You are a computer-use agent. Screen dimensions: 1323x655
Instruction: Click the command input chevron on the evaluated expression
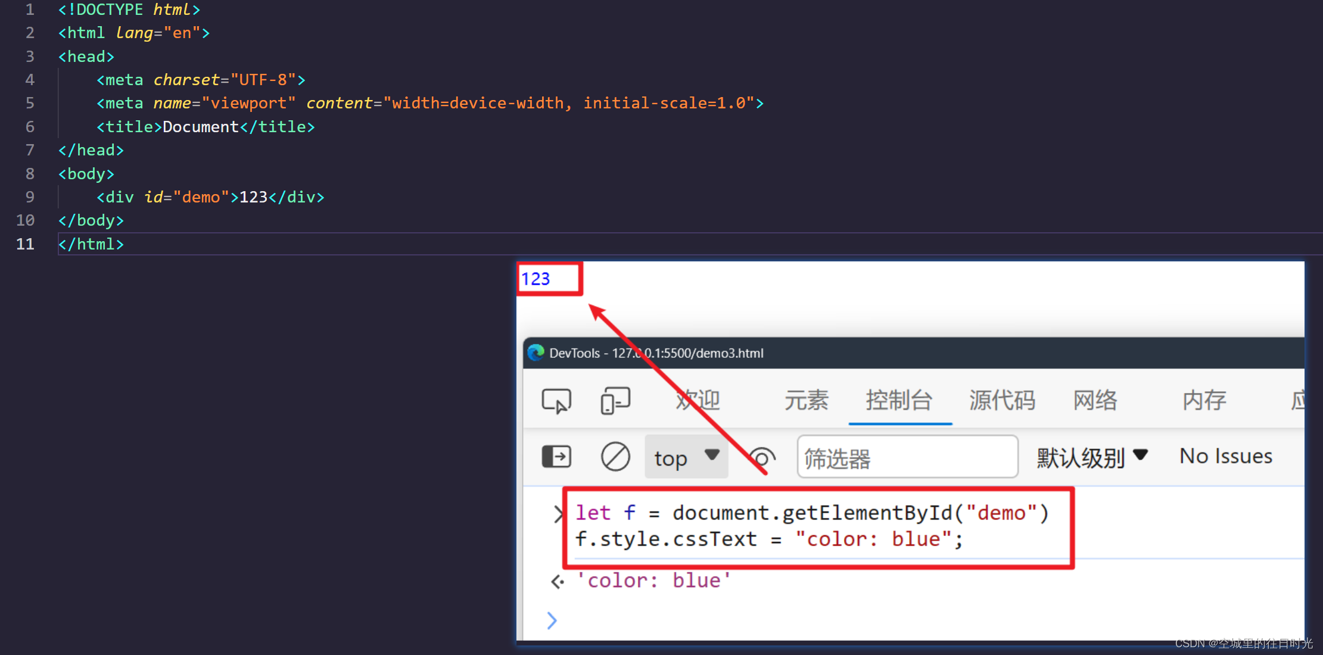(x=558, y=514)
